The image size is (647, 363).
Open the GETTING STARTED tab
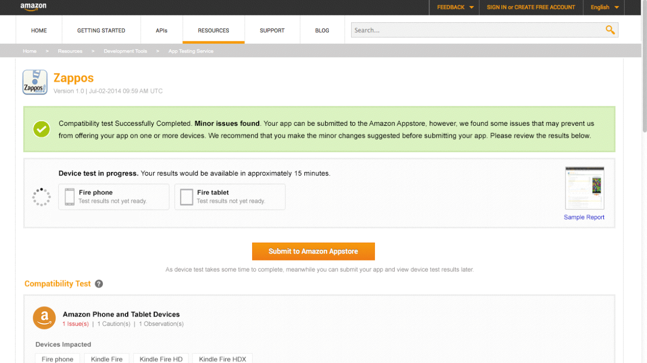pyautogui.click(x=101, y=30)
